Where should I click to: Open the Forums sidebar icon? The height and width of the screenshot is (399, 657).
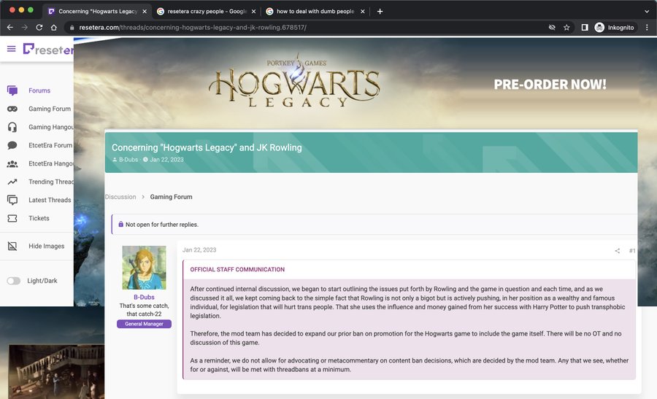pos(12,90)
